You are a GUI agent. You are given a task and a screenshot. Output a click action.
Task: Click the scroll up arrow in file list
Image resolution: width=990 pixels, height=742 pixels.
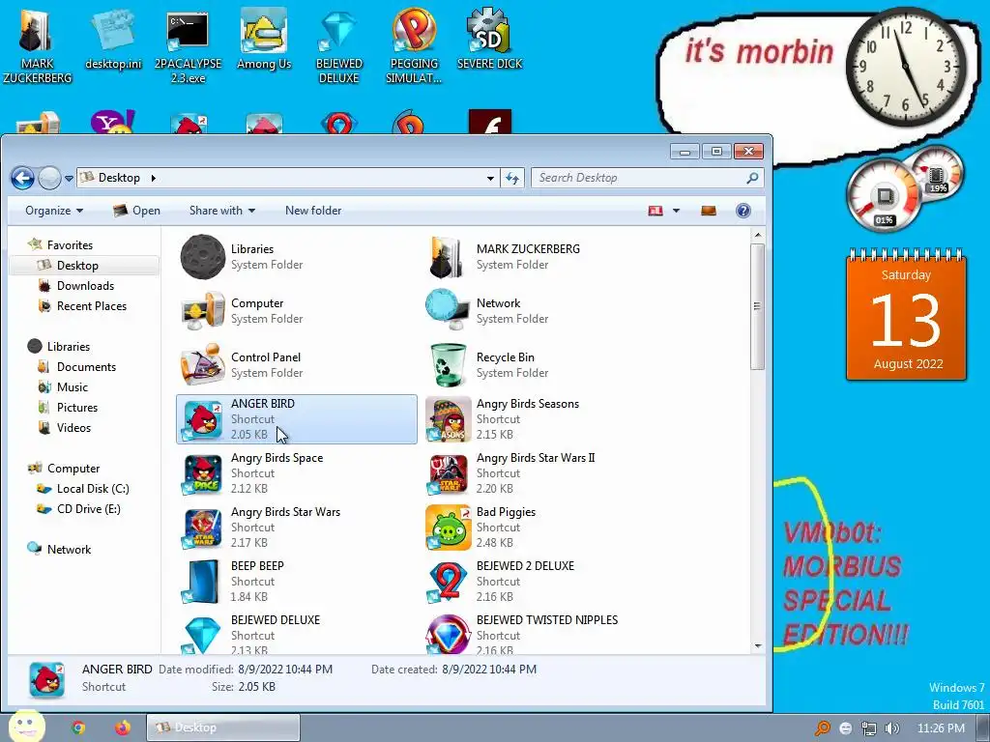[x=758, y=236]
